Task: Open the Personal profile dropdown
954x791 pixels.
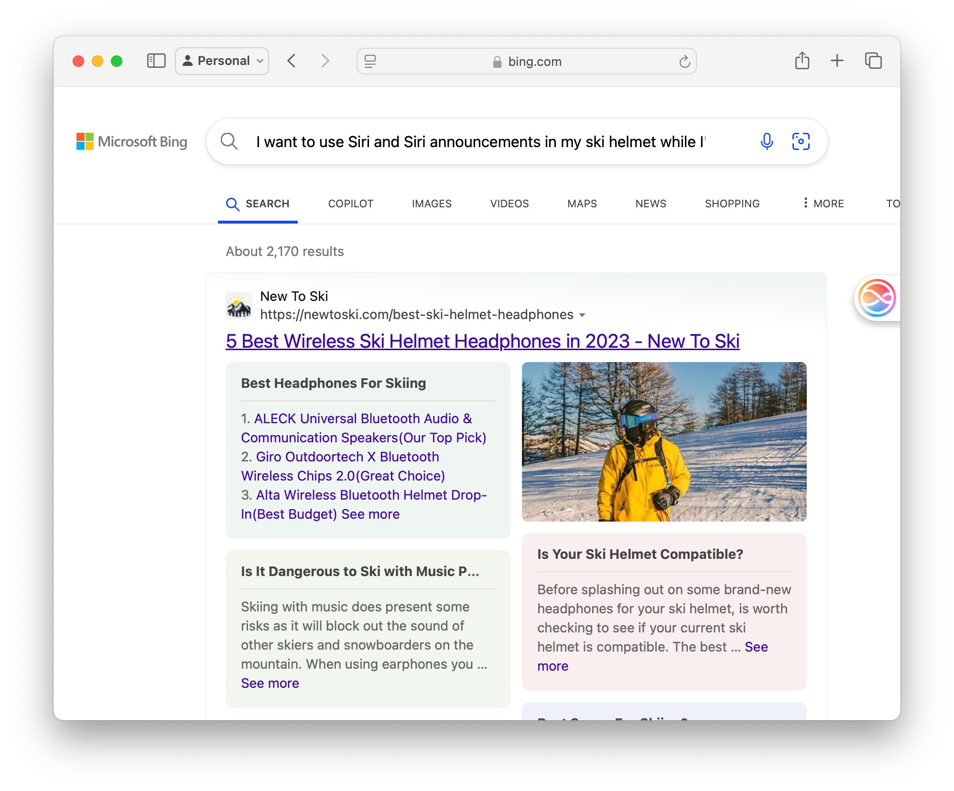Action: click(222, 61)
